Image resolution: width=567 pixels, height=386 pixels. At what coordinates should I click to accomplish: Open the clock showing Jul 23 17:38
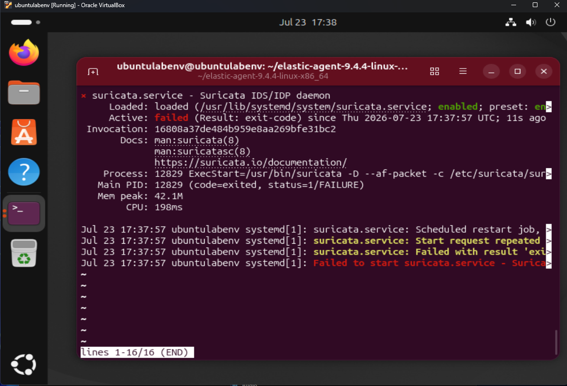pos(308,22)
